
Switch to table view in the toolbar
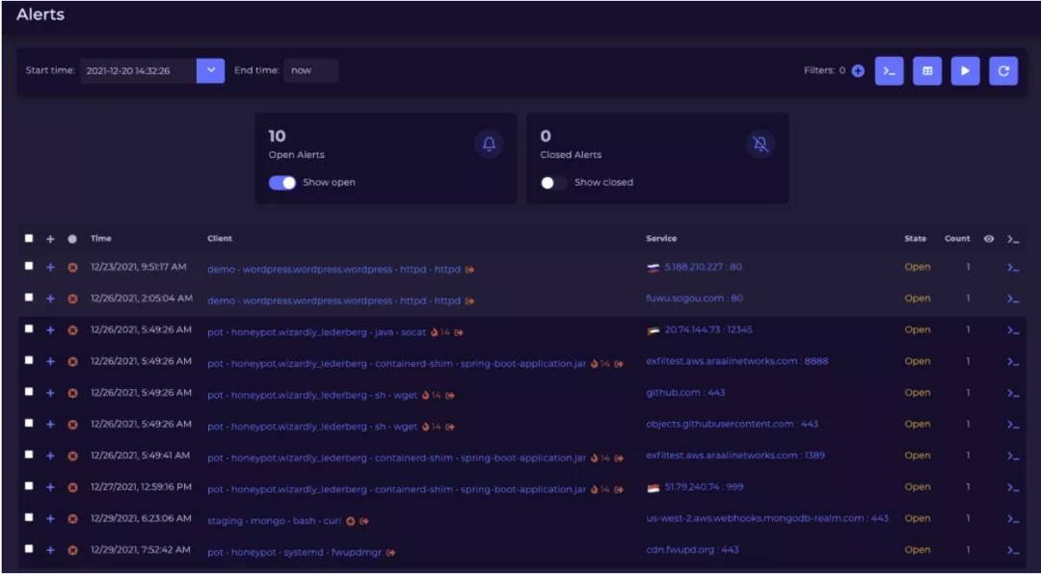(927, 71)
